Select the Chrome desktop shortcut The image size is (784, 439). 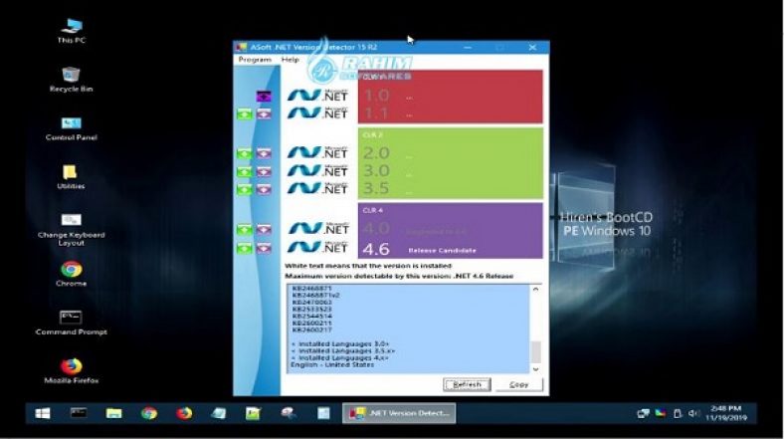[x=71, y=274]
